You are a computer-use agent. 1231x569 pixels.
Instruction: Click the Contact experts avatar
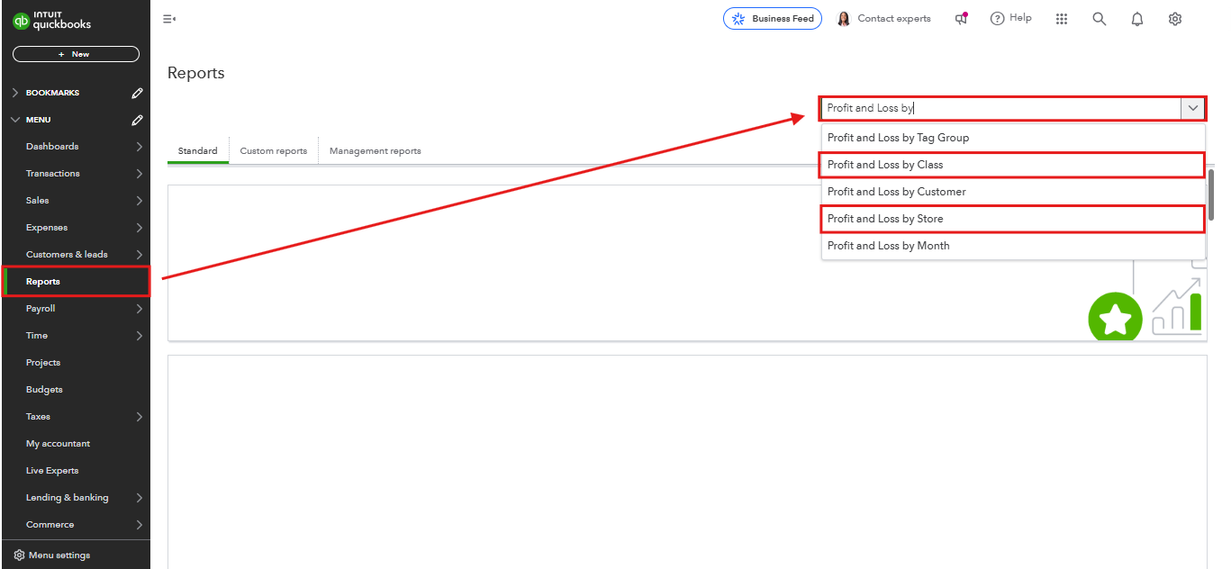tap(844, 19)
